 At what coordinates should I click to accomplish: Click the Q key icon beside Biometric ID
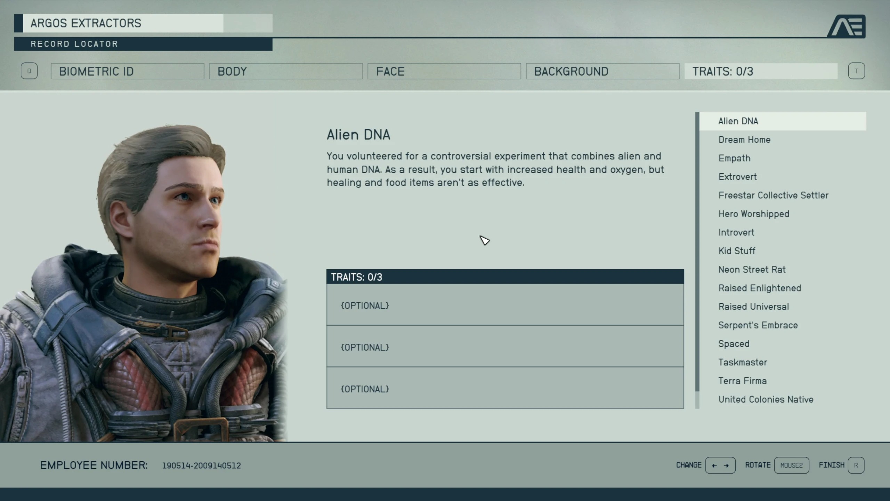click(29, 71)
